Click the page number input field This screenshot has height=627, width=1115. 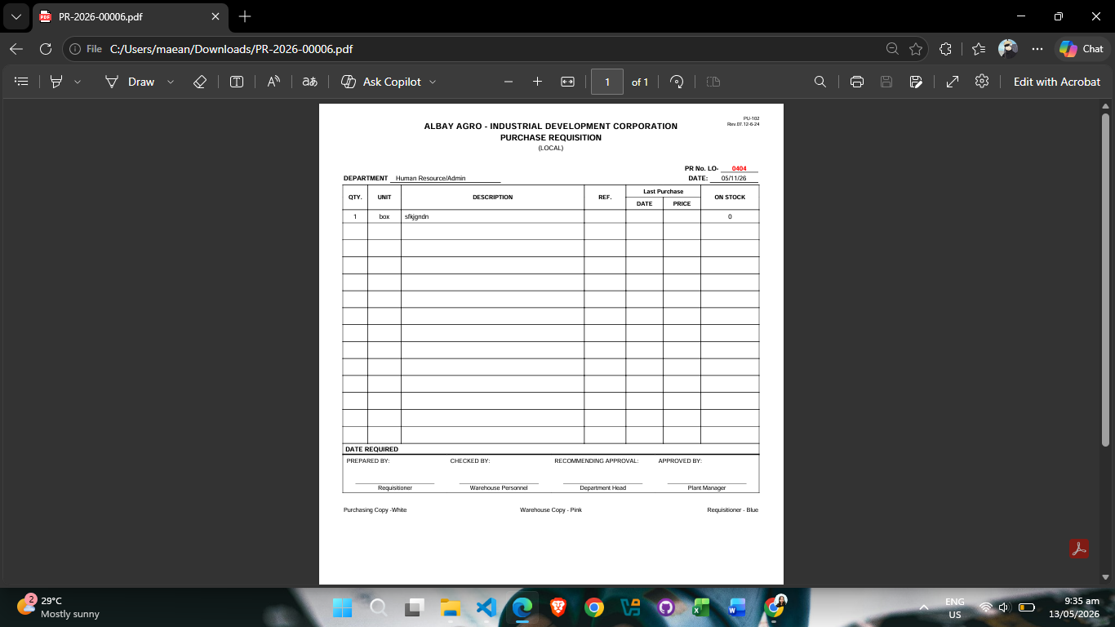[607, 82]
